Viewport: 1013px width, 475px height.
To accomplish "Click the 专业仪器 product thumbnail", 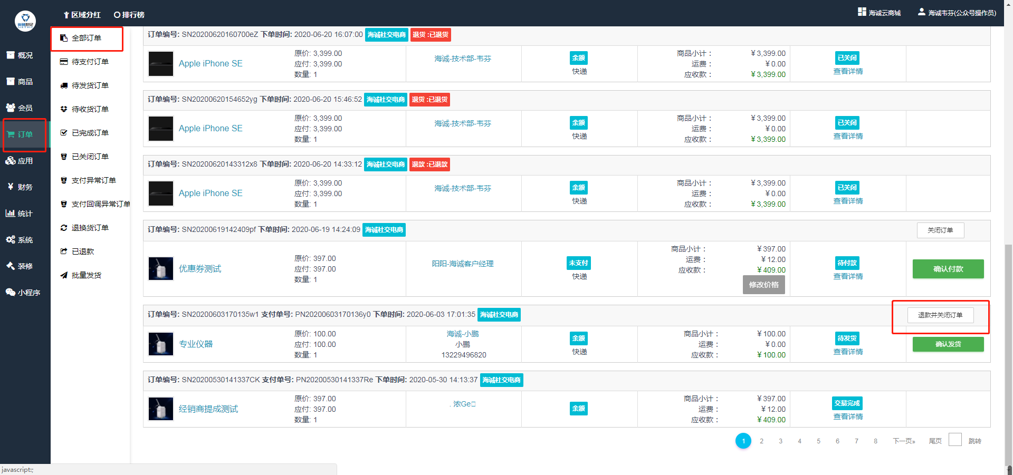I will pyautogui.click(x=161, y=344).
